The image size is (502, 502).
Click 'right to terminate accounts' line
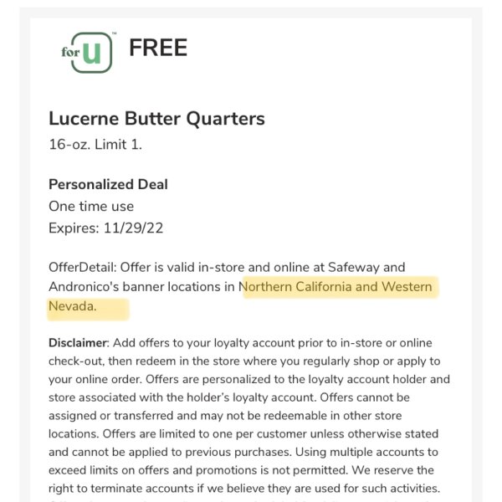point(121,489)
